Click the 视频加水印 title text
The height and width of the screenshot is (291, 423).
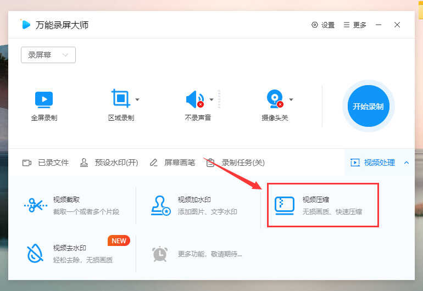pos(194,199)
